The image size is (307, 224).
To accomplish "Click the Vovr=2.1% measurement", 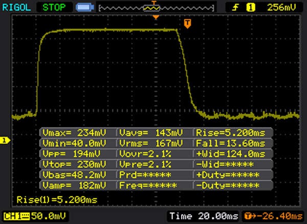I will 145,154.
